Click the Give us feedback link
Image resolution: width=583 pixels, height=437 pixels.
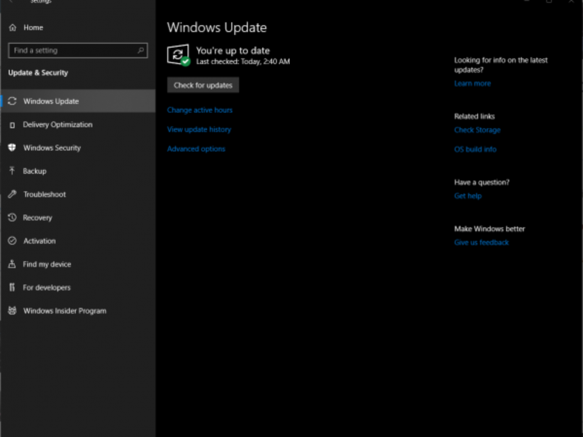[x=481, y=243]
